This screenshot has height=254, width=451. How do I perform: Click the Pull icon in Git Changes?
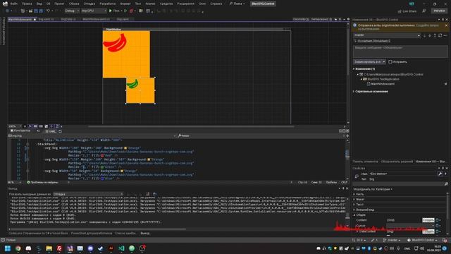430,35
